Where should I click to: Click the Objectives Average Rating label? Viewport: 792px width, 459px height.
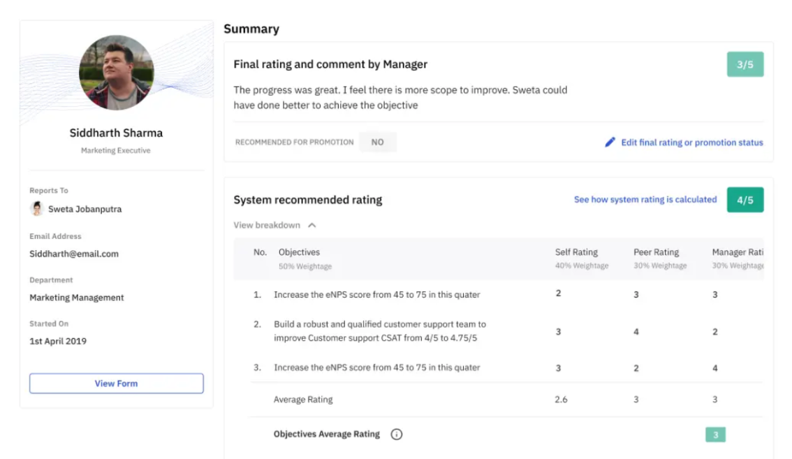pos(326,435)
